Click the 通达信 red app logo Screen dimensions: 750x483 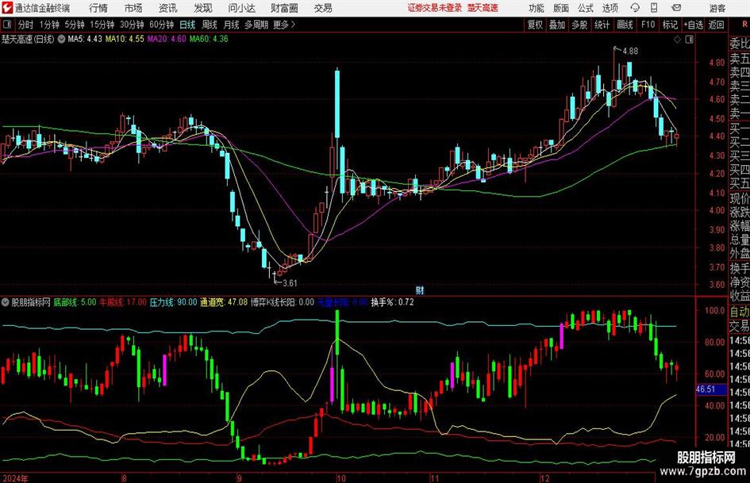(x=7, y=8)
